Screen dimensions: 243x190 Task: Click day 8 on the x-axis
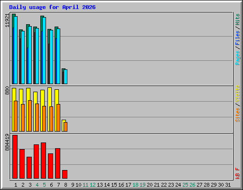[x=65, y=185]
